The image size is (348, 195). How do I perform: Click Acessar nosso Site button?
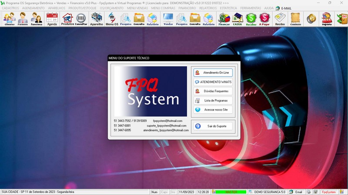[x=213, y=110]
